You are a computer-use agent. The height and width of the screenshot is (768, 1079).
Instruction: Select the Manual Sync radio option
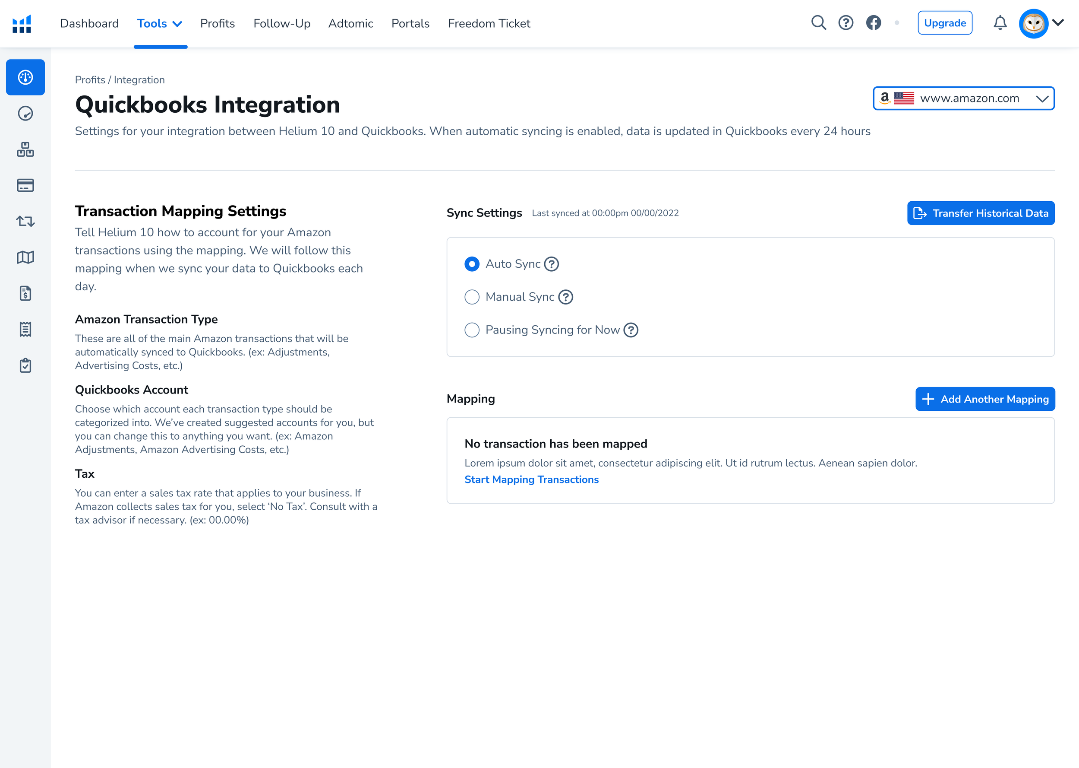click(471, 297)
